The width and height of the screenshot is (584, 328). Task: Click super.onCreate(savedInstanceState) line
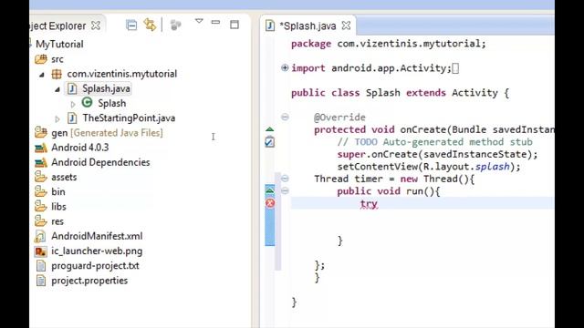pyautogui.click(x=438, y=154)
